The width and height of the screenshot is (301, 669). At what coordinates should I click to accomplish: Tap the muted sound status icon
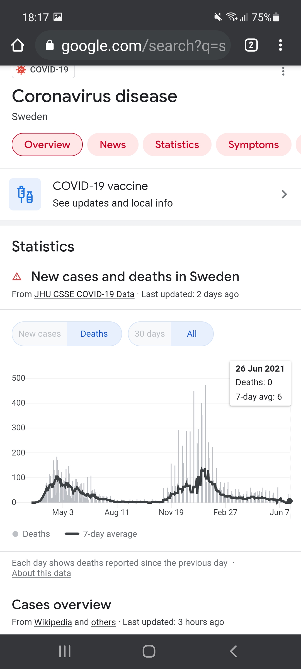coord(218,17)
